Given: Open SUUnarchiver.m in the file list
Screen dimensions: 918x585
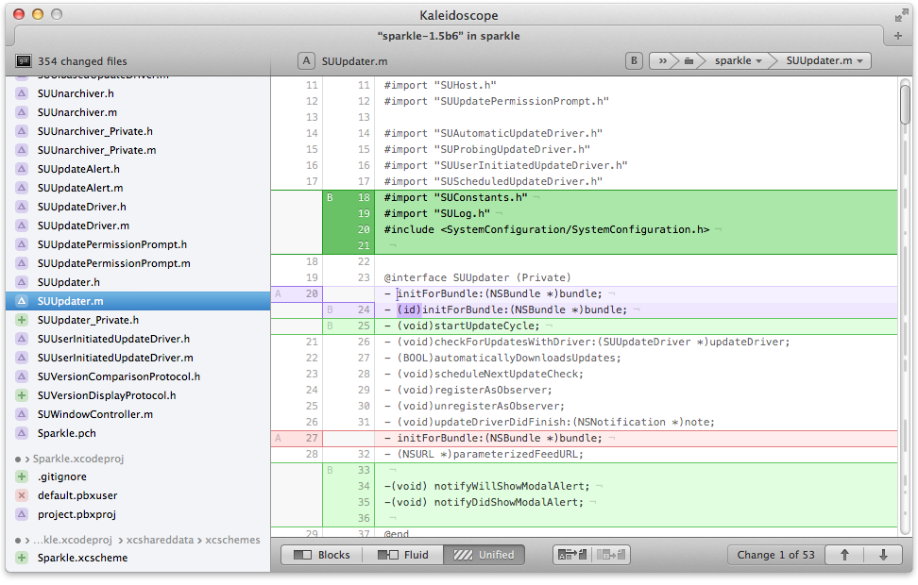Looking at the screenshot, I should (138, 112).
